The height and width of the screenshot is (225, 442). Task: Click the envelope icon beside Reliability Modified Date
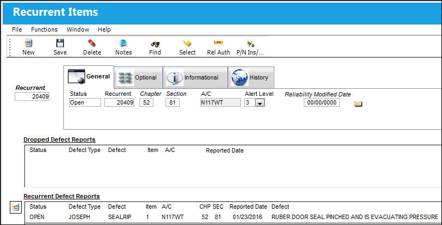point(358,104)
